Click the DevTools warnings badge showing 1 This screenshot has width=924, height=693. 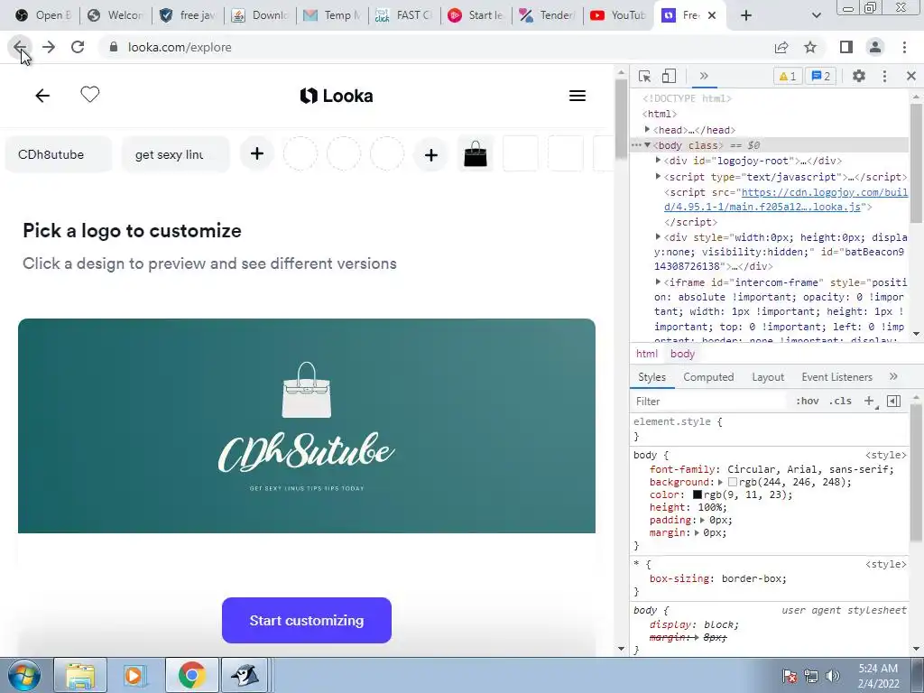(x=787, y=76)
